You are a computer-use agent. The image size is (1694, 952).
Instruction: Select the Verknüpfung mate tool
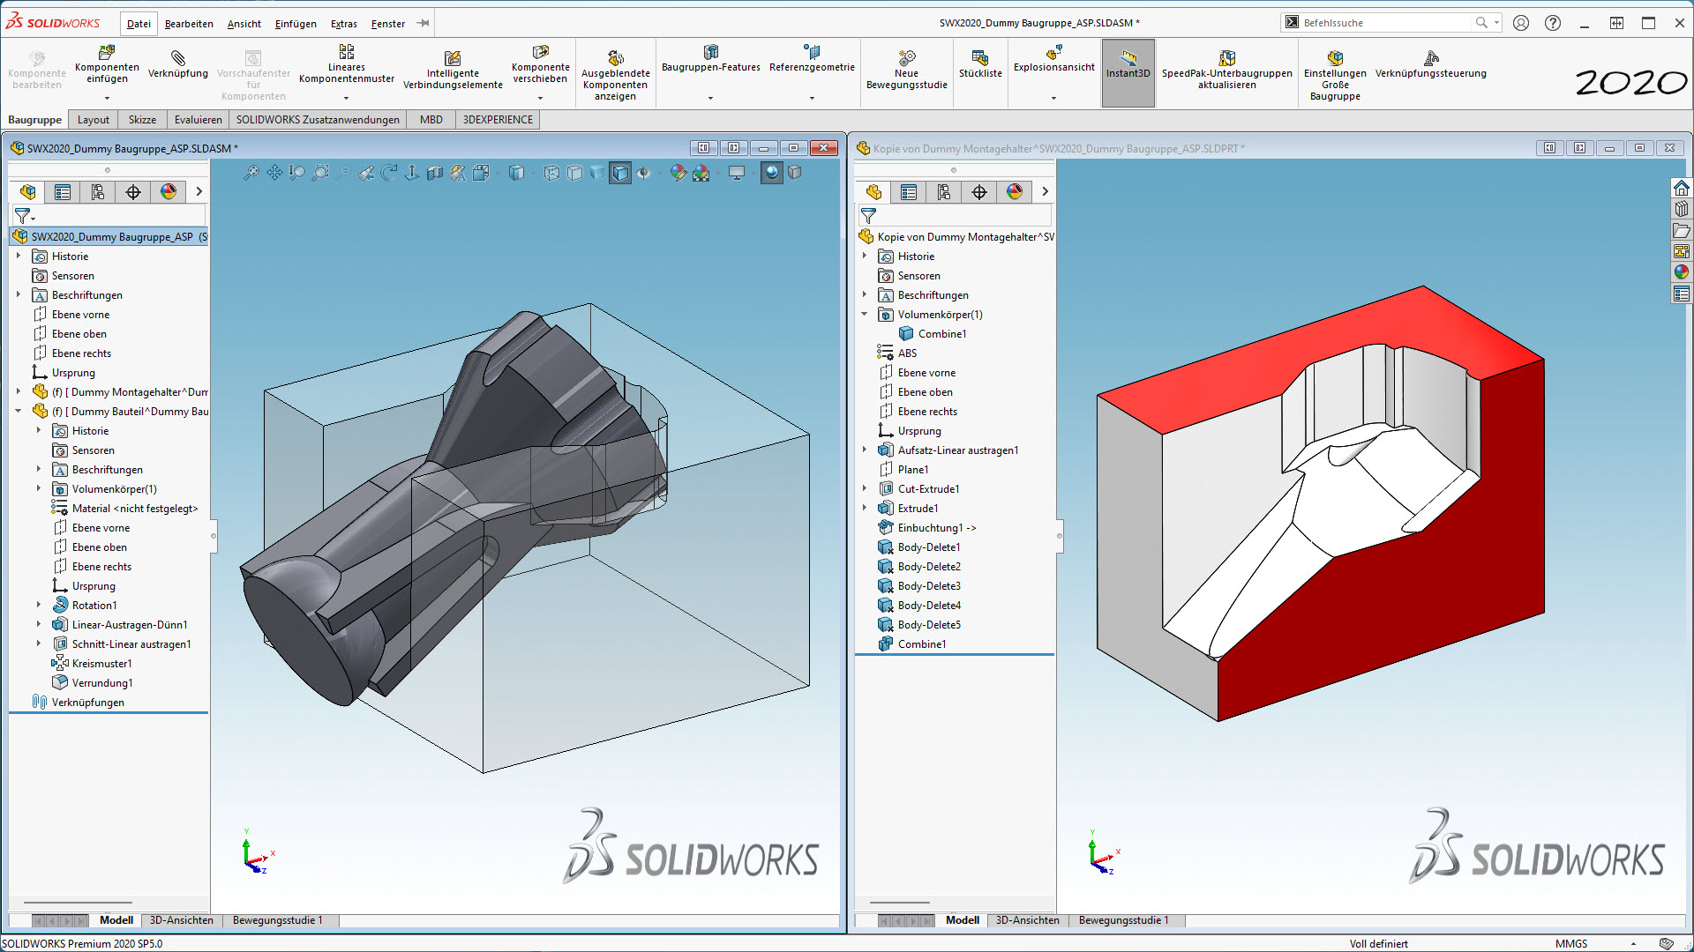178,65
